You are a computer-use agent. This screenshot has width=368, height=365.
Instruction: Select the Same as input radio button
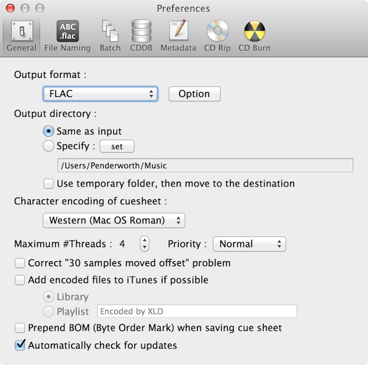tap(48, 131)
